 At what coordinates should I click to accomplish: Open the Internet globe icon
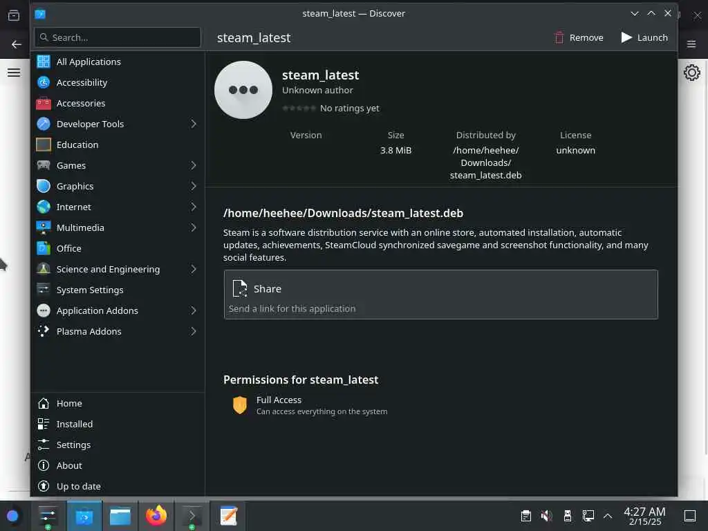[44, 207]
